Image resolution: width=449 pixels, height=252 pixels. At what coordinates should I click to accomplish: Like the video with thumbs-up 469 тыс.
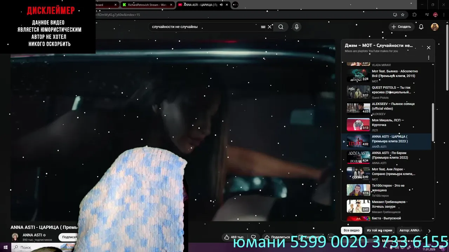pos(234,237)
